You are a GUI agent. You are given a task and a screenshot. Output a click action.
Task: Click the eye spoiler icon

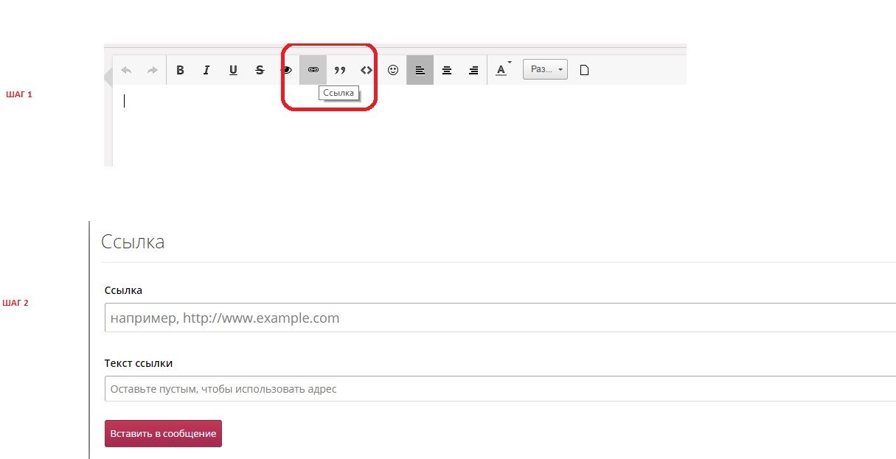click(287, 70)
